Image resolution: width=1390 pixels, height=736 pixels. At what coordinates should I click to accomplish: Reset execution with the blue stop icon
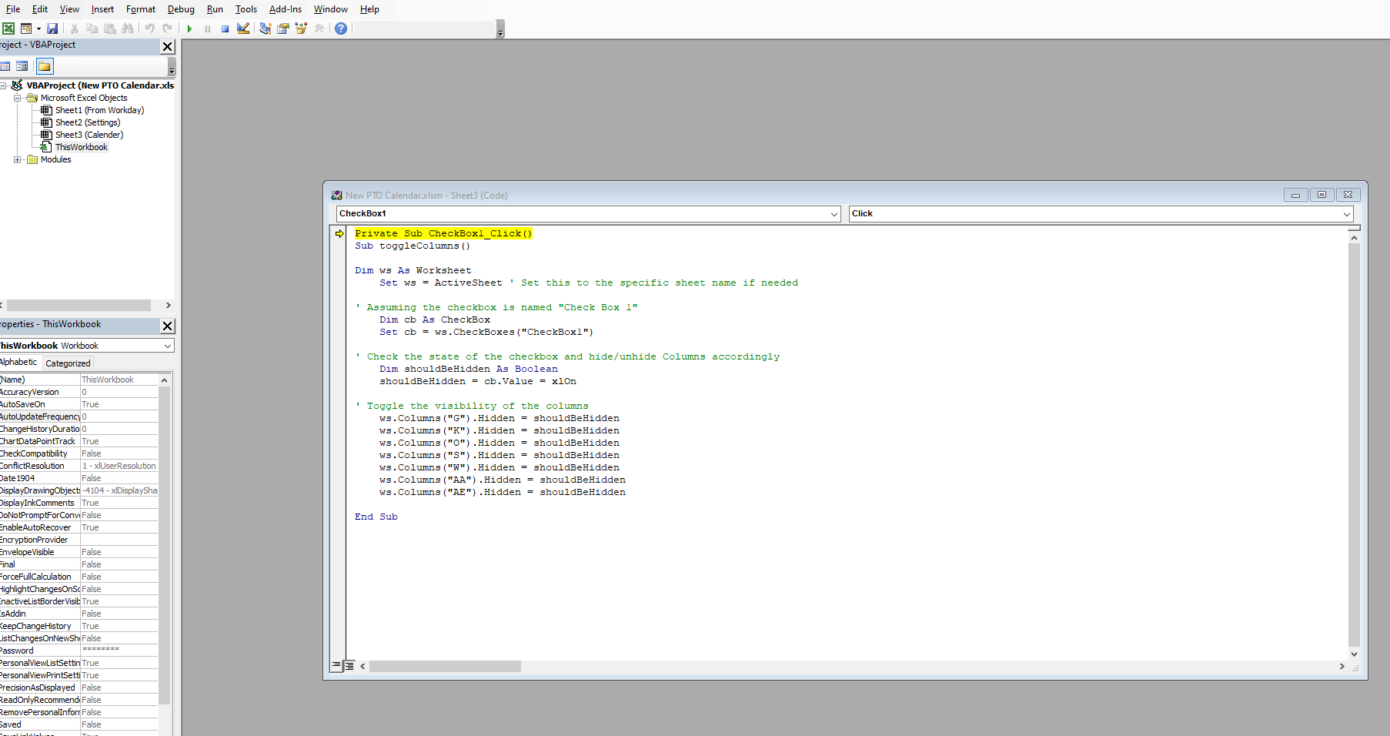[x=225, y=28]
